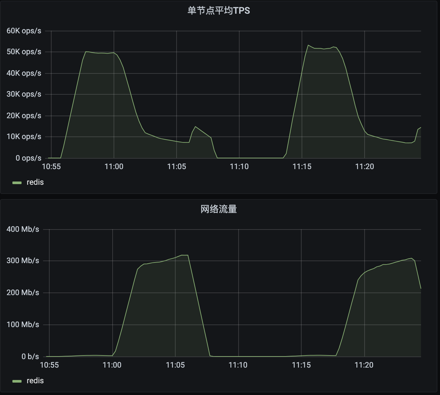Toggle redis series in 网络流量 panel legend

35,381
